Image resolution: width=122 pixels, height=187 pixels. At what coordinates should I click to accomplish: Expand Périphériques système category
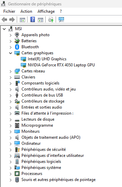[x=11, y=168]
